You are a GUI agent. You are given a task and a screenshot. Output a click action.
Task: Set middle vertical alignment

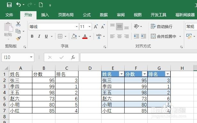(119, 26)
